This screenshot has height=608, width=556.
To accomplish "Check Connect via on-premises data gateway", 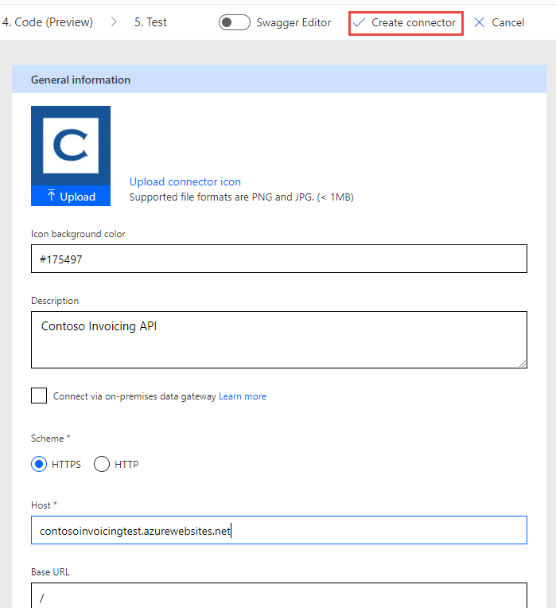I will pyautogui.click(x=39, y=396).
